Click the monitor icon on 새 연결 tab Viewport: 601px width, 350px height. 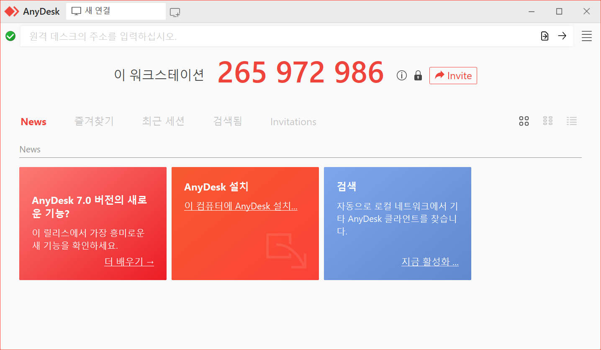[76, 11]
